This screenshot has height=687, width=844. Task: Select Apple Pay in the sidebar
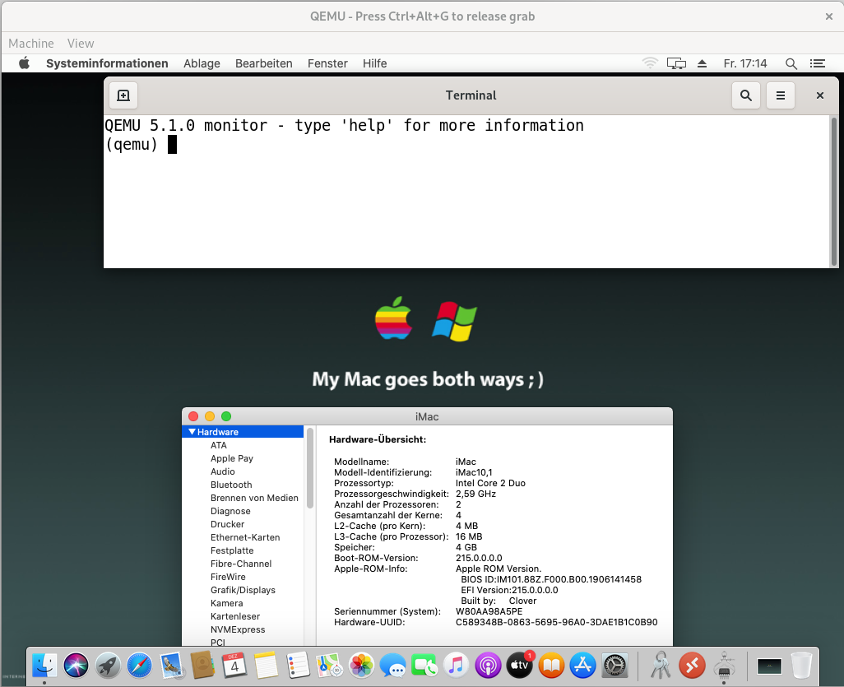231,458
